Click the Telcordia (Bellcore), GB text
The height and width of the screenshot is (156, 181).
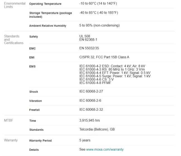[97, 129]
